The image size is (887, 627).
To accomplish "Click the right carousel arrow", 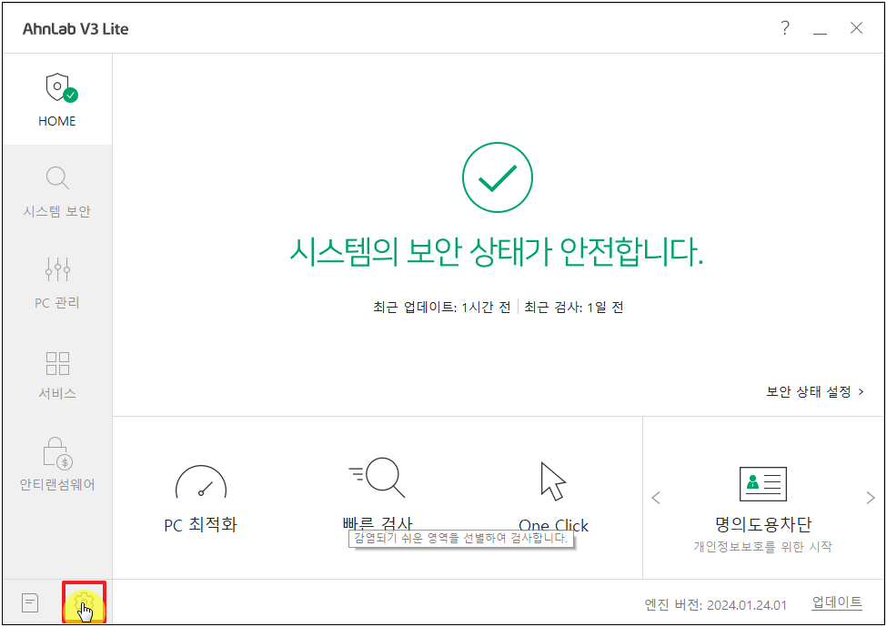I will 872,498.
